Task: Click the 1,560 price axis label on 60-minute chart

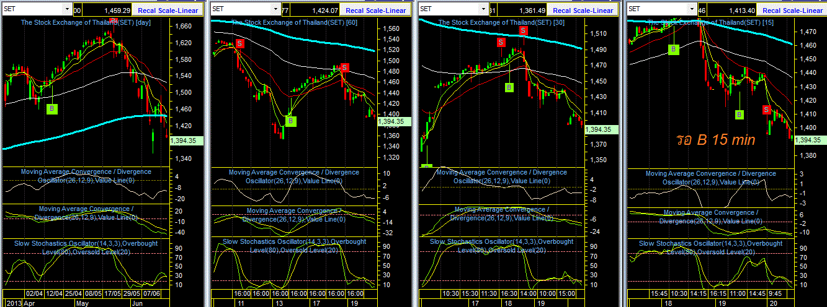Action: [391, 28]
